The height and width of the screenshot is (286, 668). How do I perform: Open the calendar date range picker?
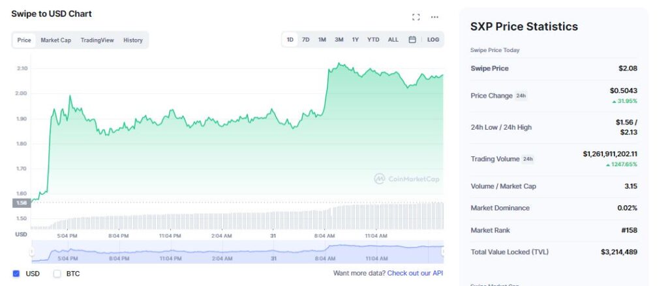[x=412, y=40]
